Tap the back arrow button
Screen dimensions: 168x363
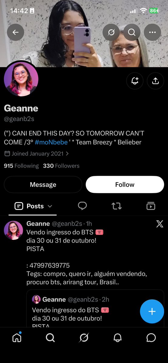click(15, 32)
